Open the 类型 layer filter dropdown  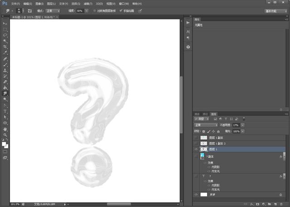(x=202, y=119)
